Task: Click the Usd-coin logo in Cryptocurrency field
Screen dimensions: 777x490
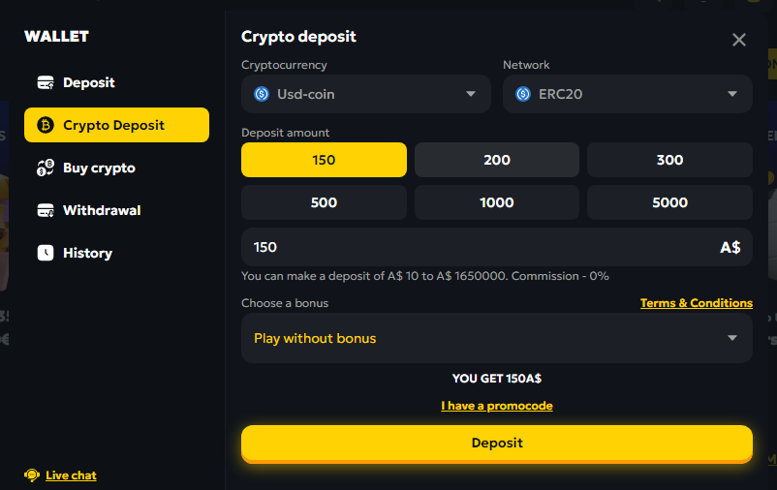Action: pos(262,94)
